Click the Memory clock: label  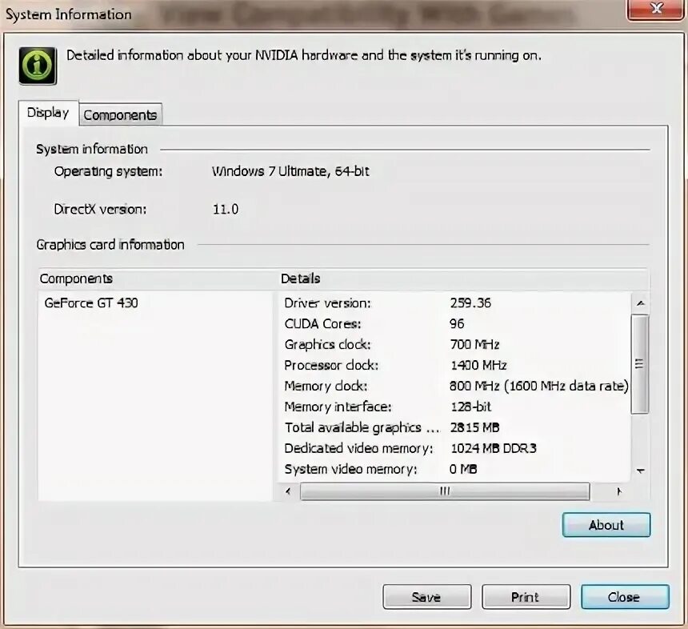(x=326, y=386)
